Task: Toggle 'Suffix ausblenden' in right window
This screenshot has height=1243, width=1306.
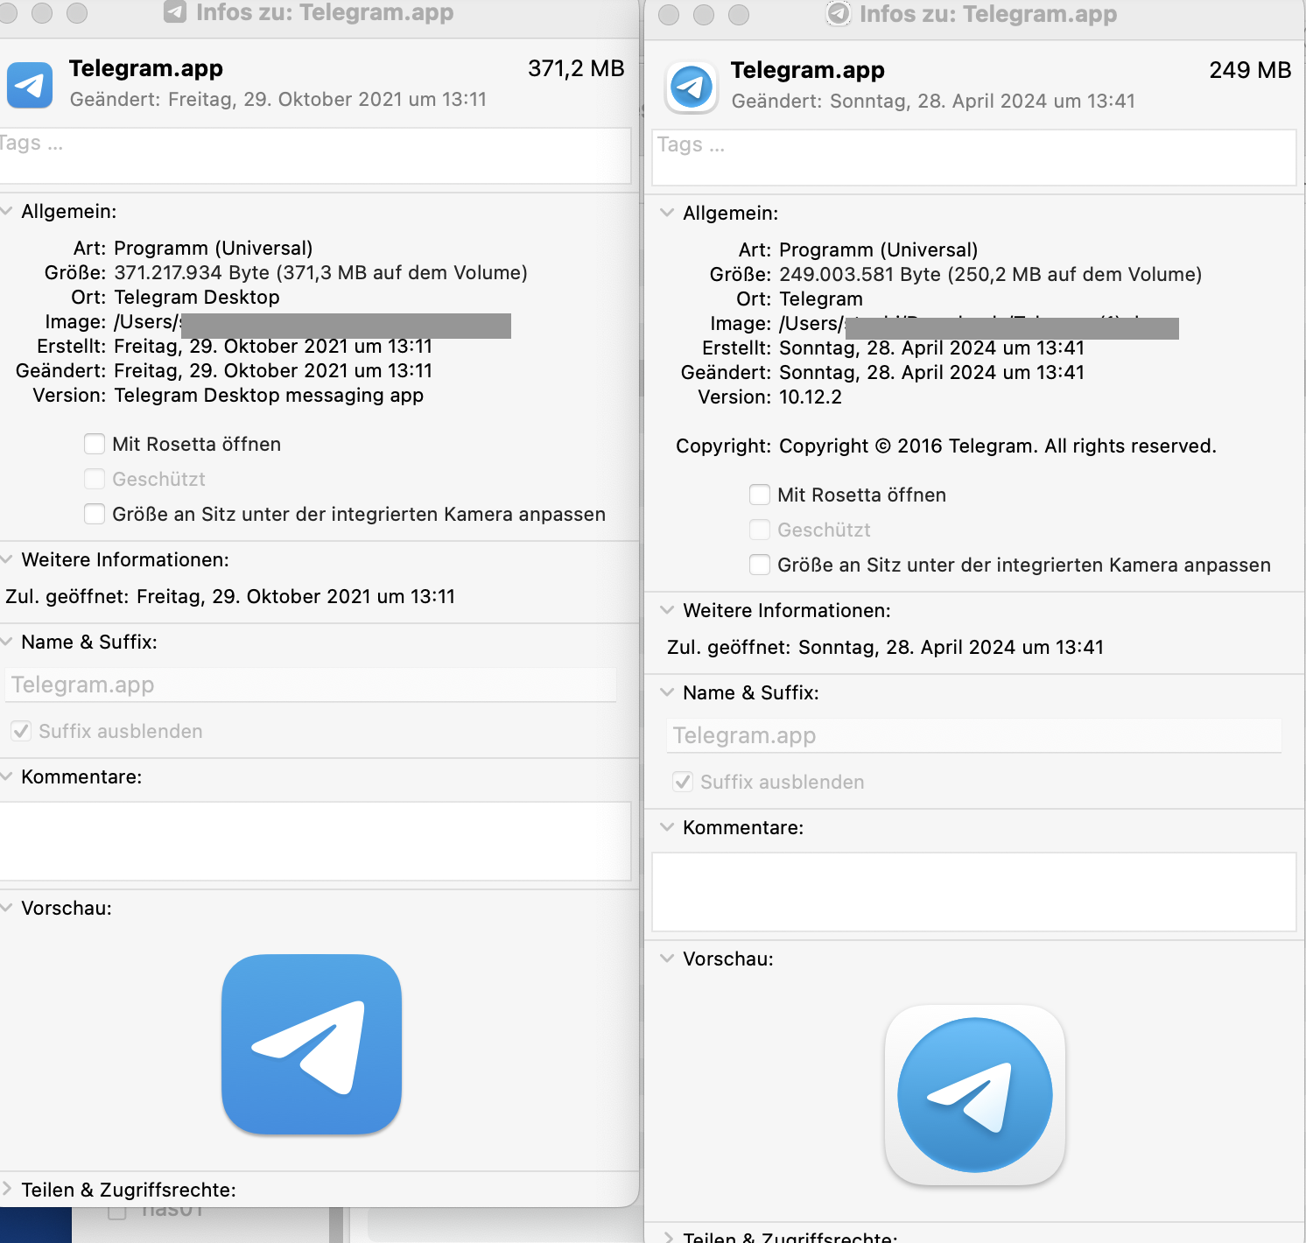Action: (683, 782)
